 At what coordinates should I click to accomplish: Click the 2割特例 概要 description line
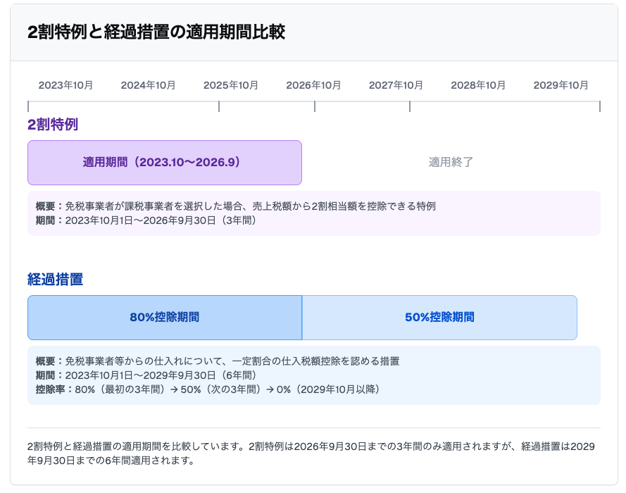pyautogui.click(x=235, y=206)
